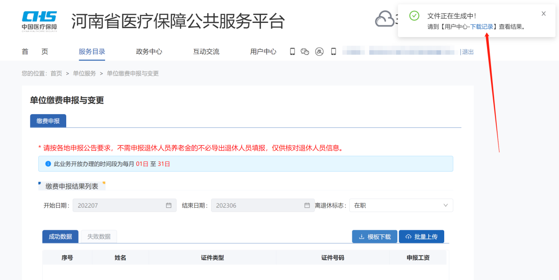Click the 退出 logout link

click(x=468, y=52)
